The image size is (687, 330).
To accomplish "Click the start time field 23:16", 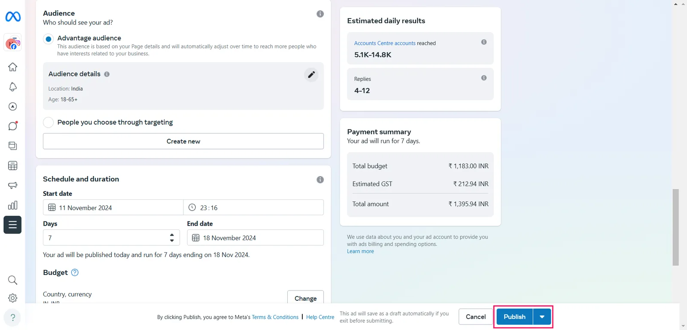I will pyautogui.click(x=253, y=208).
